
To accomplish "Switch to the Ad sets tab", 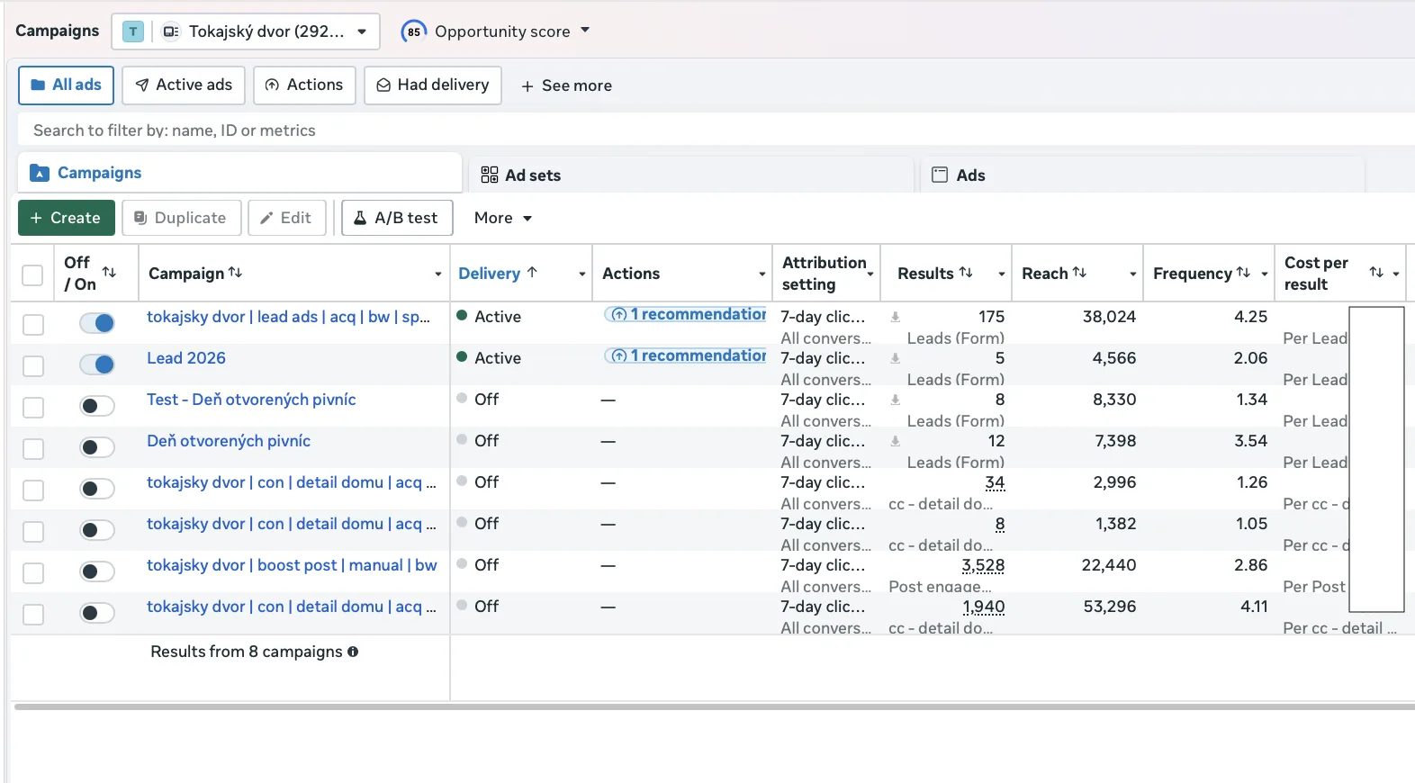I will [x=690, y=175].
